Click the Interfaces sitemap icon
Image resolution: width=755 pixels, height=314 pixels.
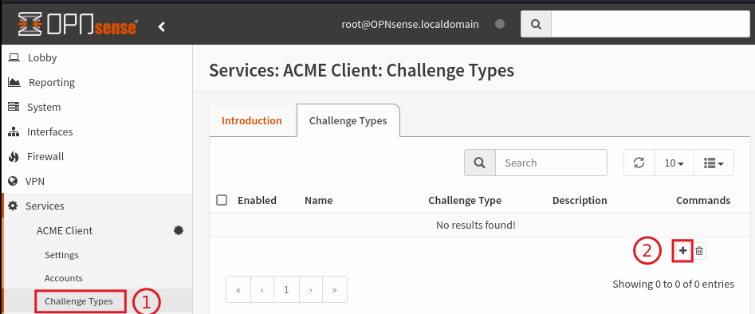coord(14,131)
